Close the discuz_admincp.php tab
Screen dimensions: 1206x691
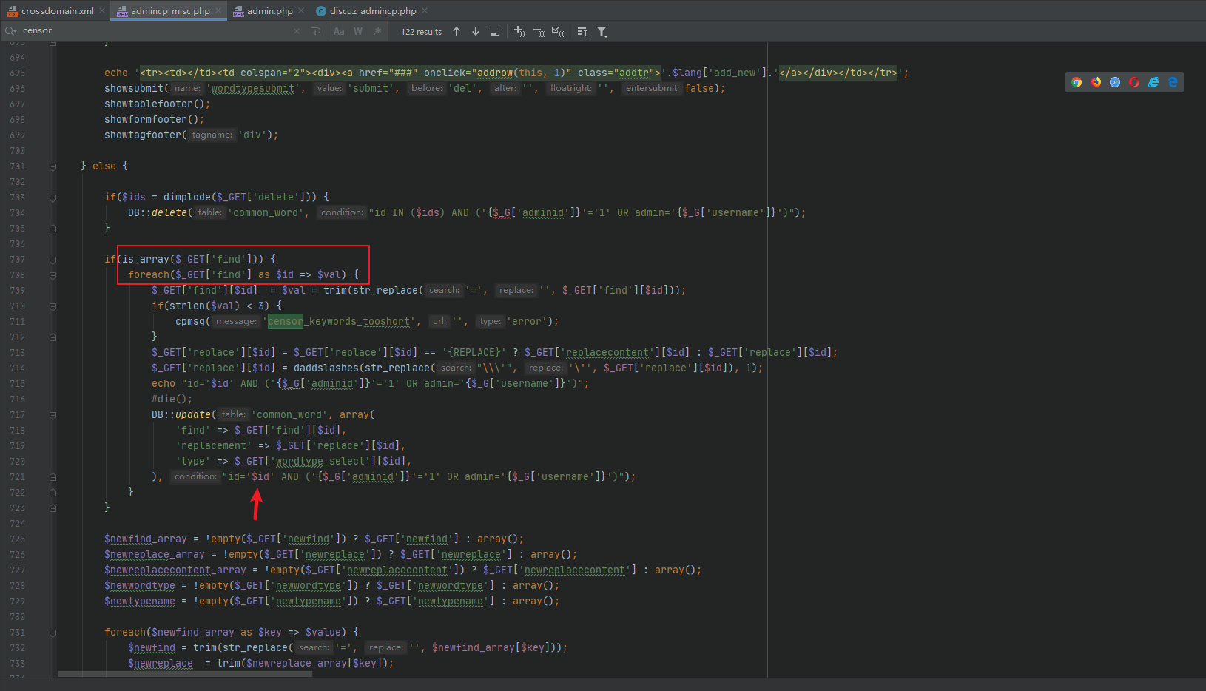pos(425,10)
